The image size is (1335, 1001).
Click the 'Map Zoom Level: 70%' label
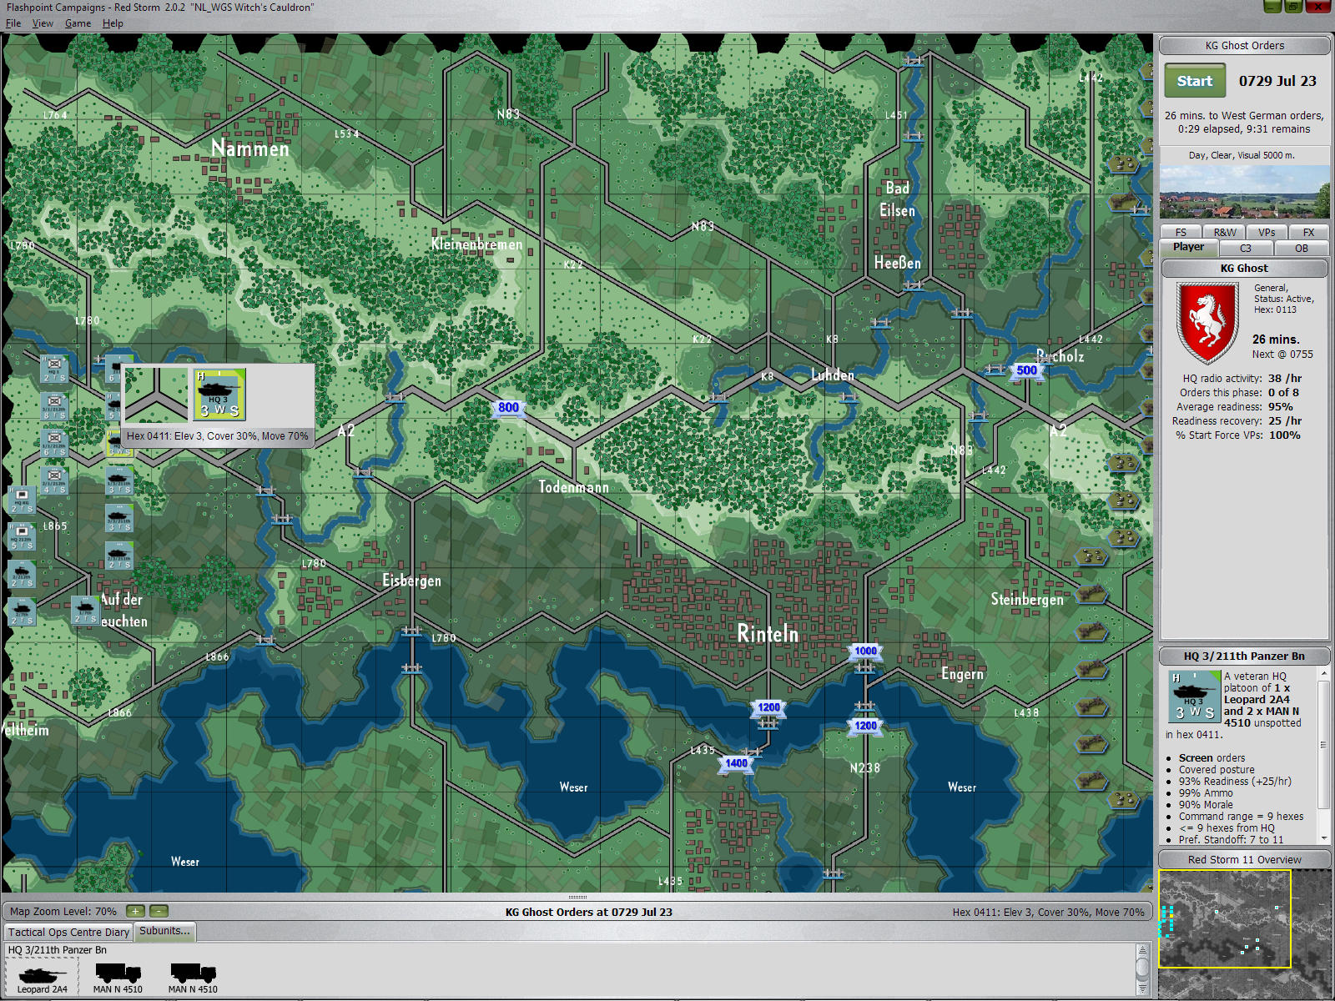click(x=63, y=912)
